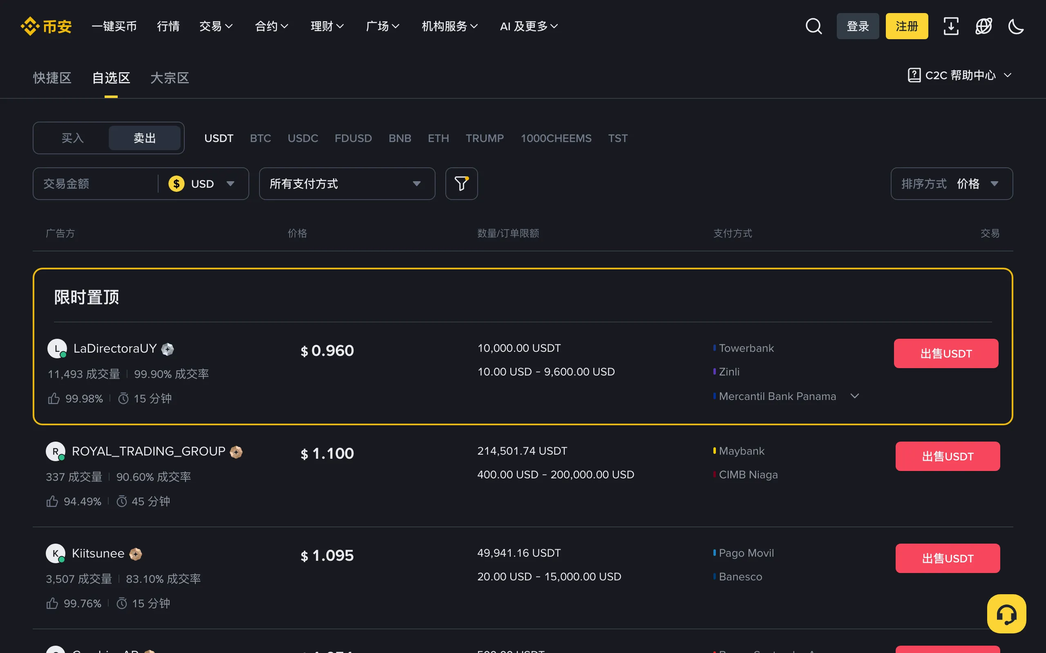Expand the 交易 nav menu
The width and height of the screenshot is (1046, 653).
click(216, 27)
